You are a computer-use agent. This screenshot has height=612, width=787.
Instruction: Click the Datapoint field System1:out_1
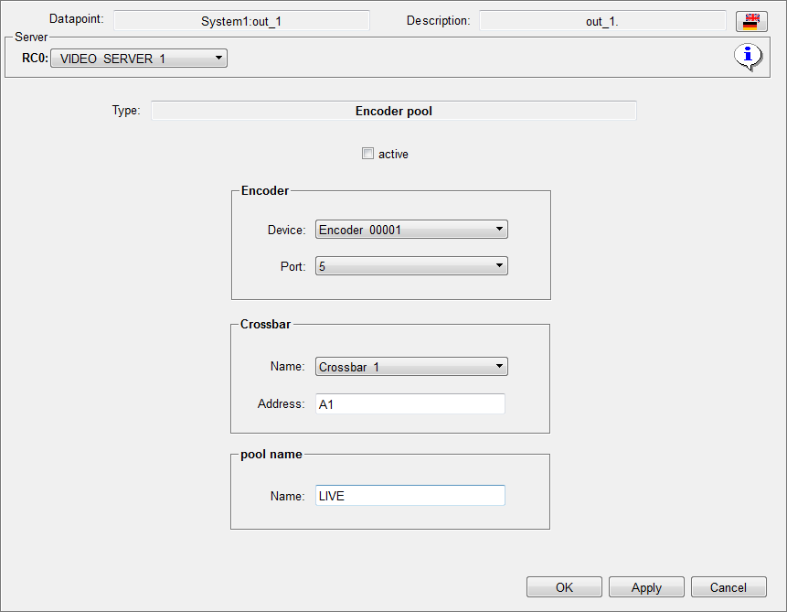[241, 21]
